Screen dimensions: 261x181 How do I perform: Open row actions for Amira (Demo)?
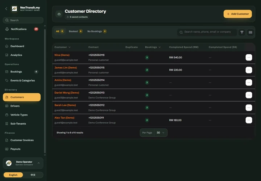click(249, 83)
